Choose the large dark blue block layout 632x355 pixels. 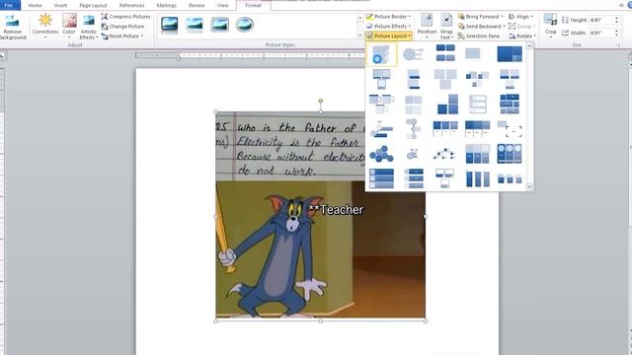510,54
